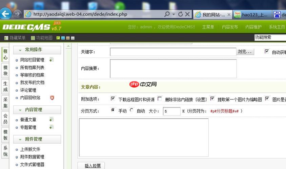Click the 功能搜索 search field
Viewport: 286px width, 169px height.
[x=270, y=38]
